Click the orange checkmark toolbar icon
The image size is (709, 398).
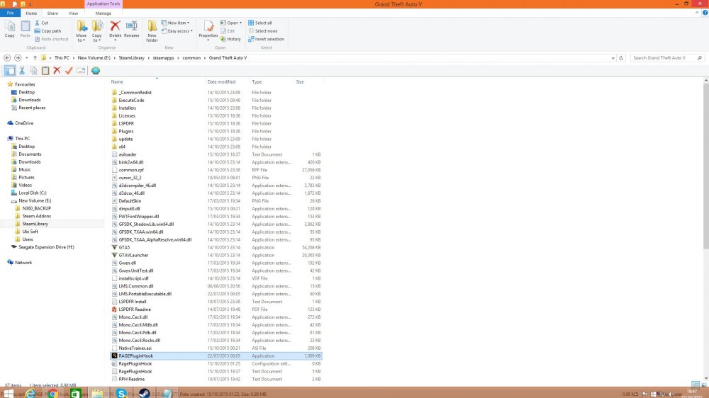point(69,71)
